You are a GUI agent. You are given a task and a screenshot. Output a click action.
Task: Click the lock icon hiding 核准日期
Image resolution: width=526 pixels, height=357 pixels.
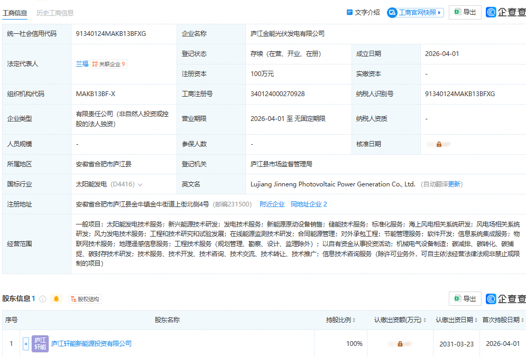(439, 143)
